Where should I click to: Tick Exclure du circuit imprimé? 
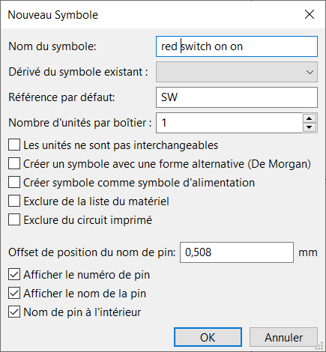coord(14,220)
